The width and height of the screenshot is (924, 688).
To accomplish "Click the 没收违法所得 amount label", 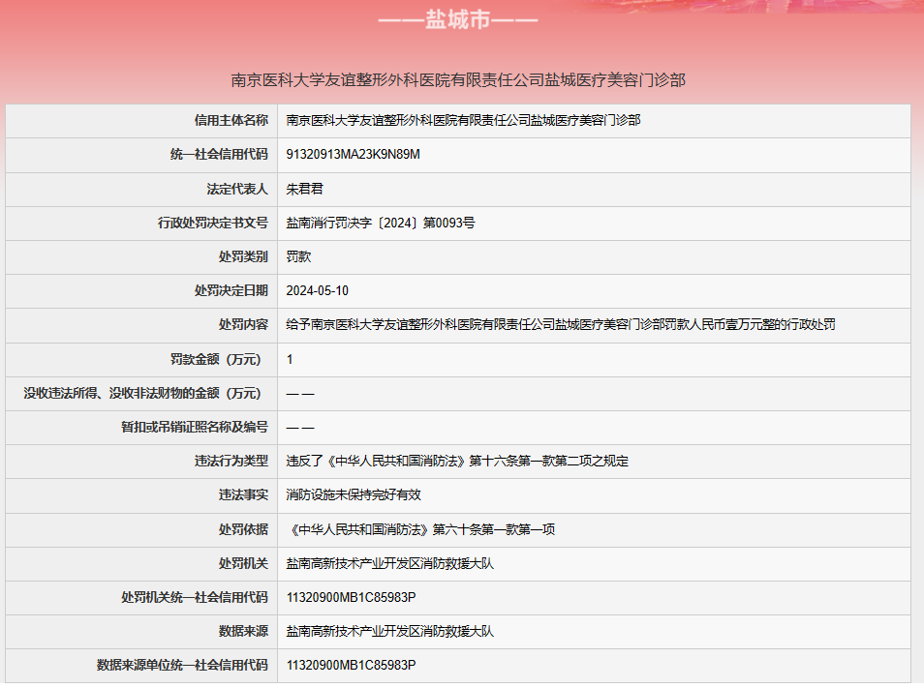I will click(142, 393).
